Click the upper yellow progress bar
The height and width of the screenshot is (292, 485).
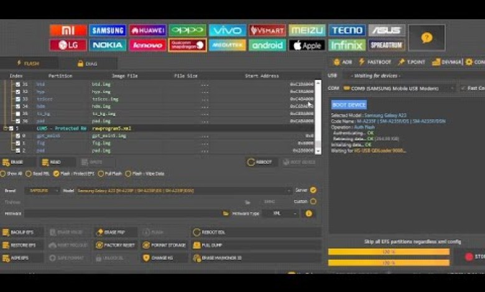click(x=389, y=252)
